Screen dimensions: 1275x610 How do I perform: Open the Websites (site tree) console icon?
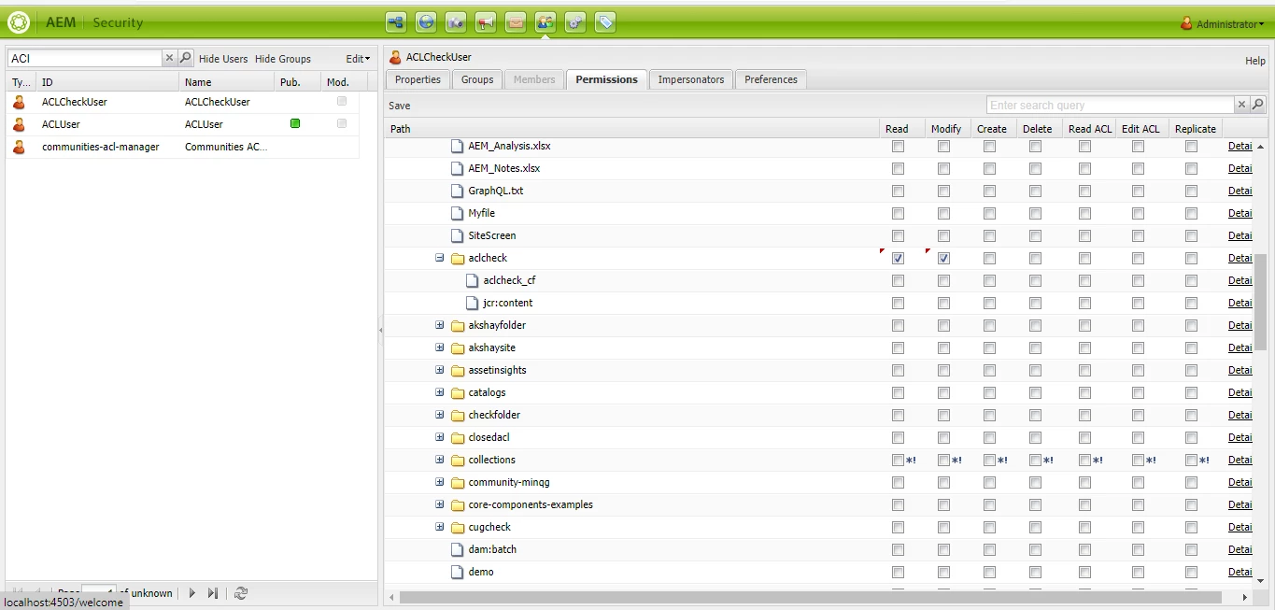click(x=396, y=22)
